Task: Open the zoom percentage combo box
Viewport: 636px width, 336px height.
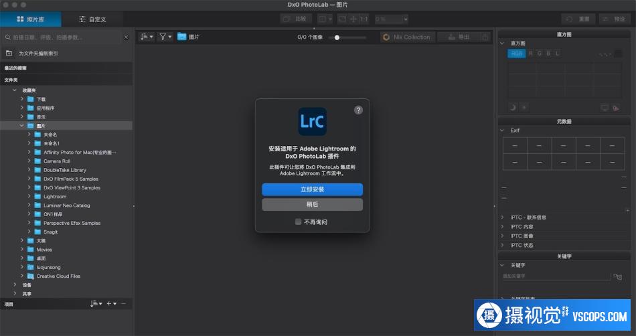Action: click(x=392, y=19)
